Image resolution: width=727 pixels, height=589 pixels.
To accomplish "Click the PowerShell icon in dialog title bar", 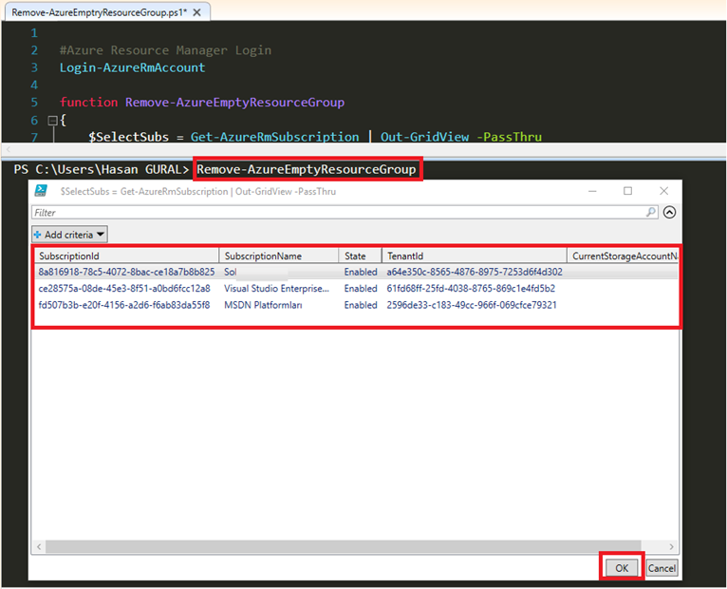I will tap(41, 191).
